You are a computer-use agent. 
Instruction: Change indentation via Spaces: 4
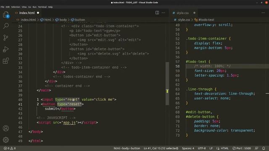point(188,148)
